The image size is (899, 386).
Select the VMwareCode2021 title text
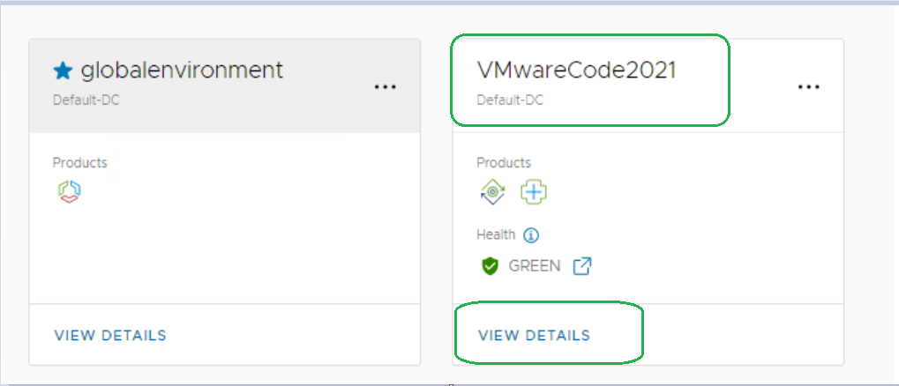coord(576,71)
